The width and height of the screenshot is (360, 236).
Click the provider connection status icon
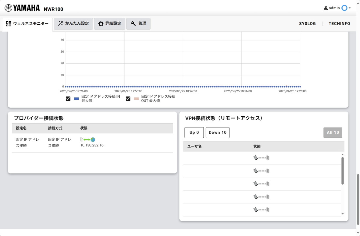coord(88,139)
